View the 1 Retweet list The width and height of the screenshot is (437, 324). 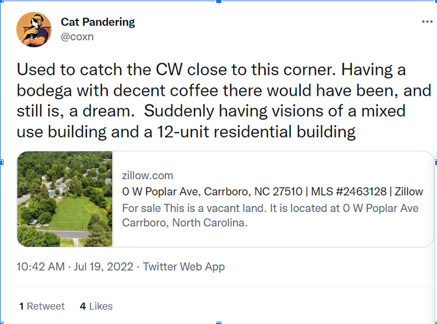[42, 306]
